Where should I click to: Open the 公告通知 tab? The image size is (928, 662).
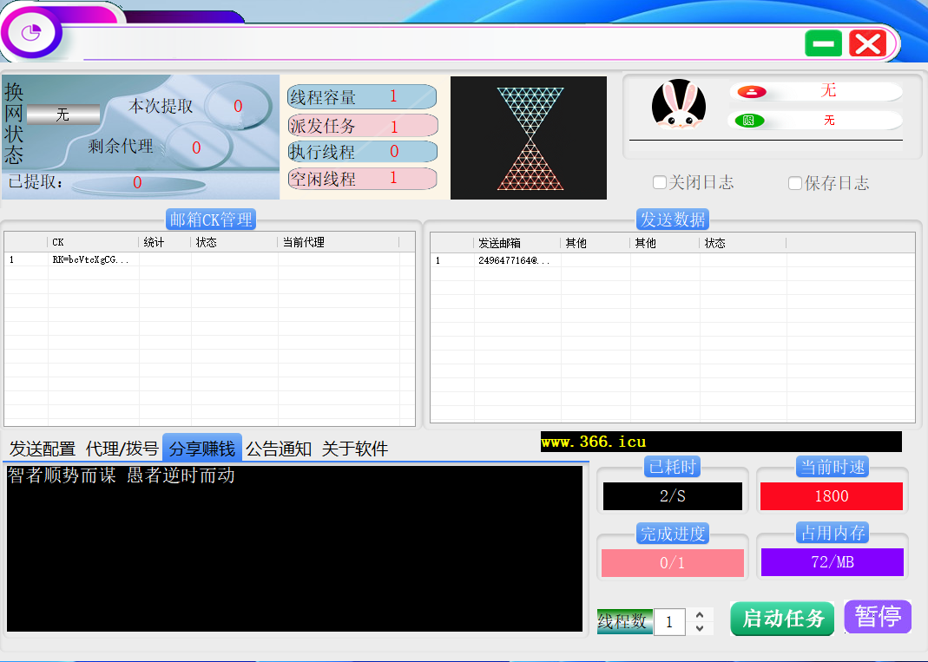(x=279, y=449)
